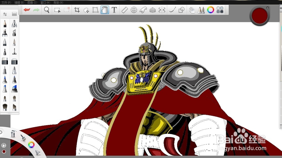The width and height of the screenshot is (282, 158).
Task: Toggle the Brush Palette window
Action: [201, 10]
